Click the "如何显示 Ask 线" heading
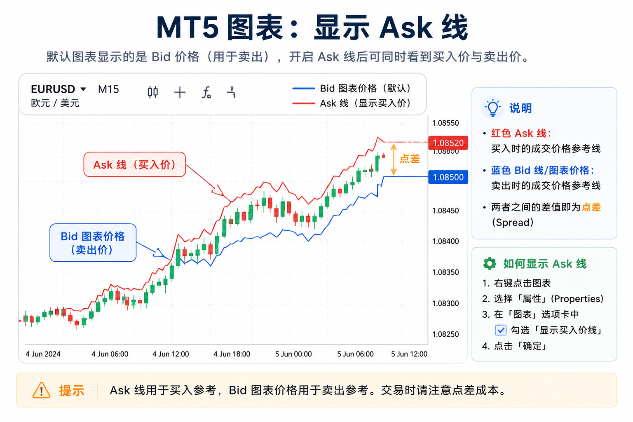The height and width of the screenshot is (422, 633). (545, 264)
